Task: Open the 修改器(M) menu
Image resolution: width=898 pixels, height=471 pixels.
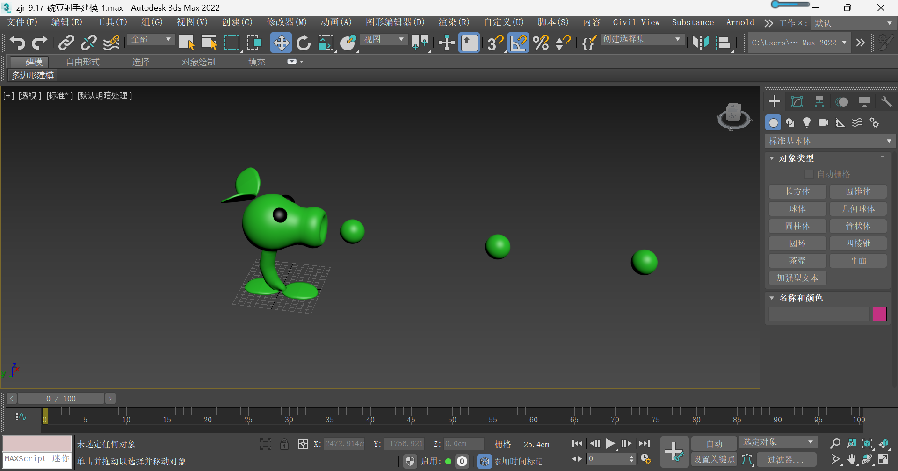Action: pos(286,22)
